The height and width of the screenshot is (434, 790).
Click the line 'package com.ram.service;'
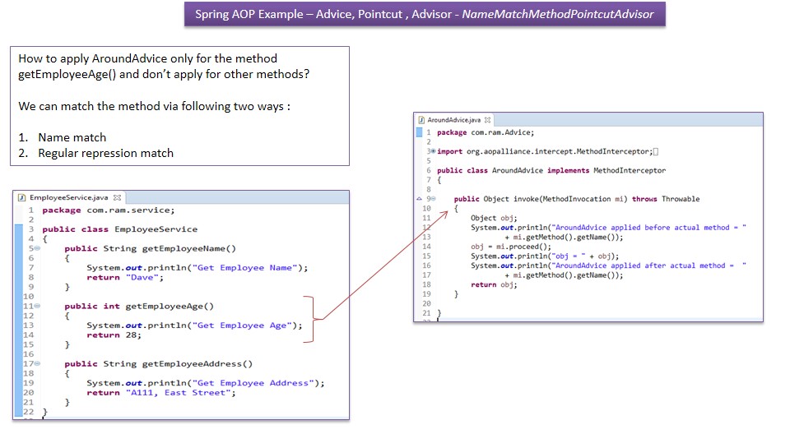[109, 210]
